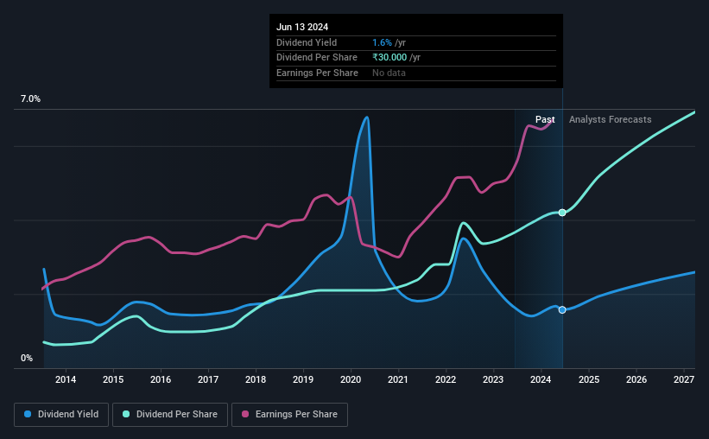Click the teal Dividend Per Share legend dot

tap(126, 414)
